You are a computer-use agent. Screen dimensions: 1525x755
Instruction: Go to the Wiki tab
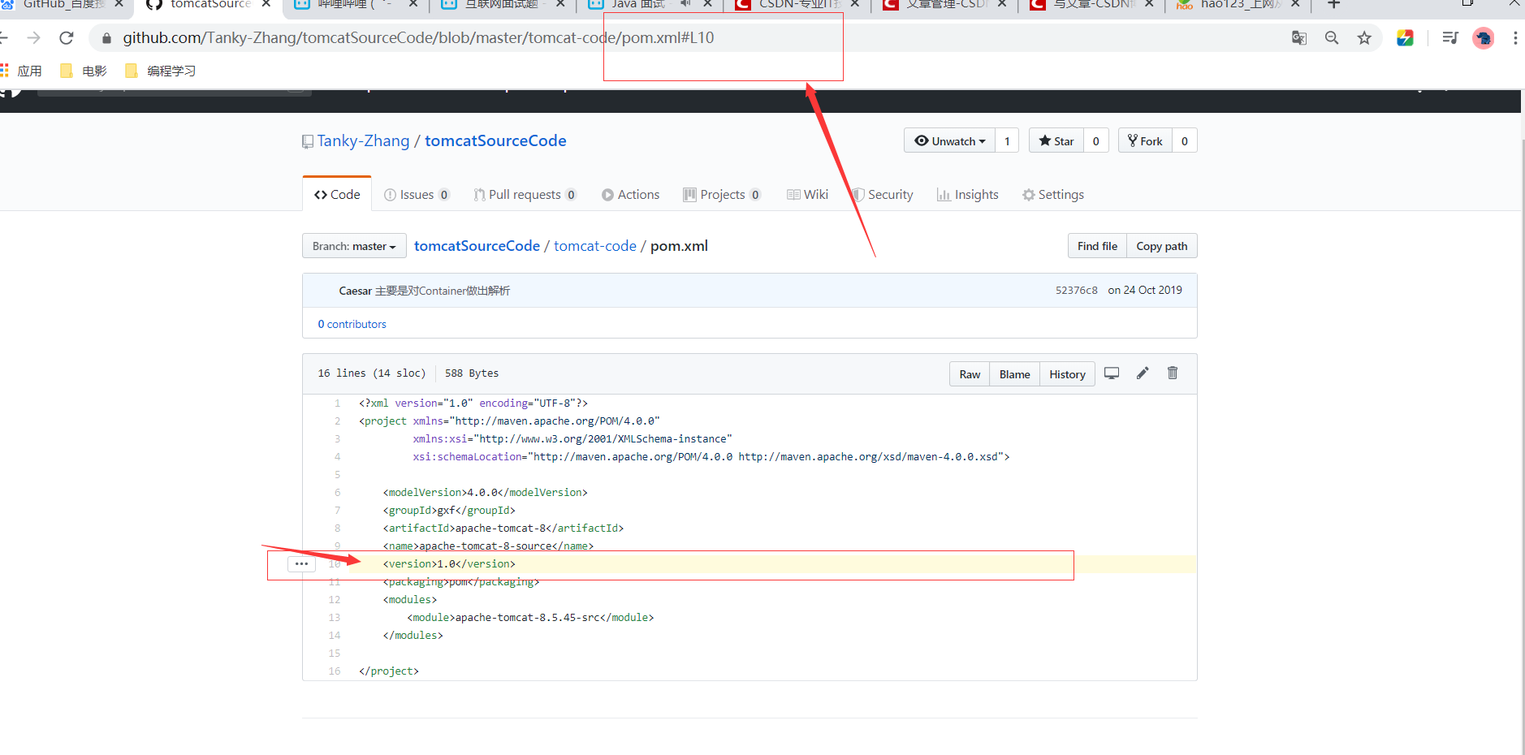pos(807,195)
